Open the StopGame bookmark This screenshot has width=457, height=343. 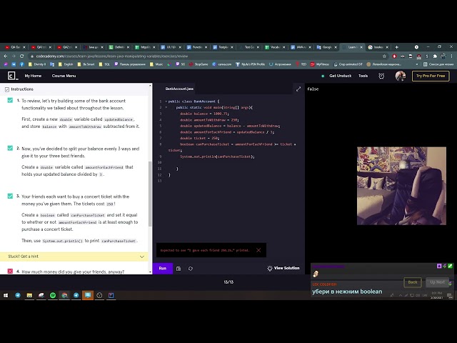[199, 64]
